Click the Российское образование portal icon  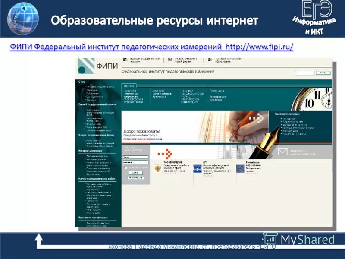click(240, 169)
